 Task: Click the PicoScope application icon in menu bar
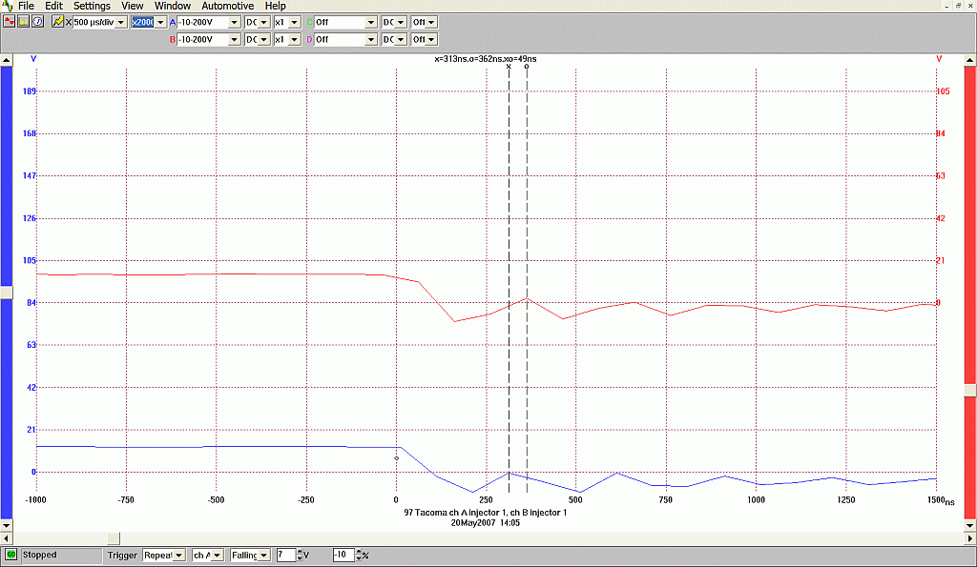click(8, 6)
